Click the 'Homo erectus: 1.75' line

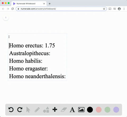32,45
